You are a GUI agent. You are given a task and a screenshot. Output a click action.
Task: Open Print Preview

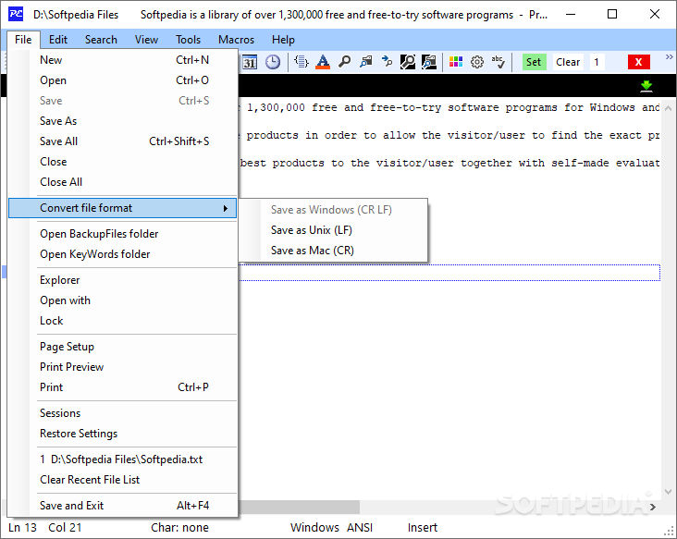point(123,367)
